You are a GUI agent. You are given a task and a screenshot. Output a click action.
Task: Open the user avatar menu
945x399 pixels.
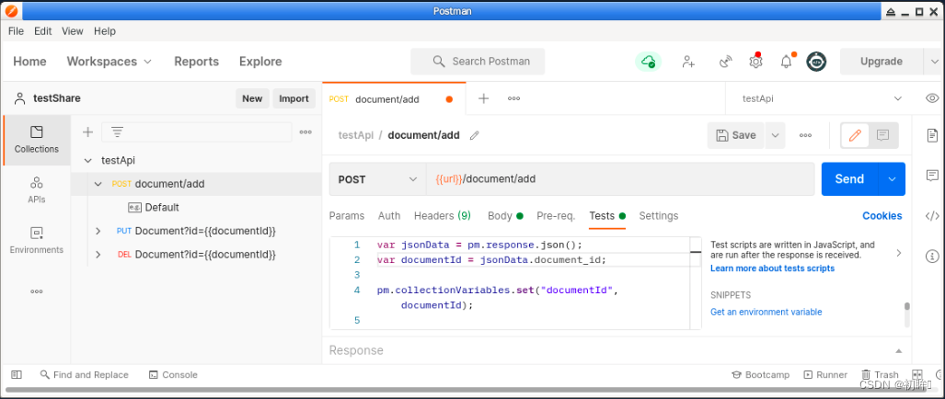point(816,62)
